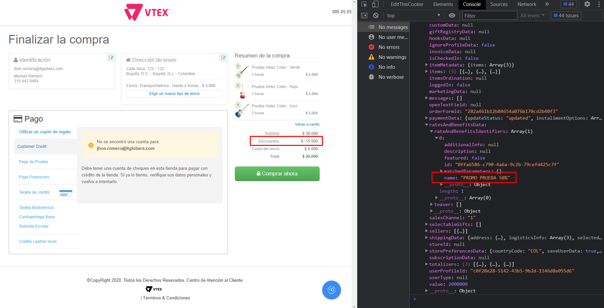Viewport: 604px width, 308px height.
Task: Toggle the console sidebar panel icon
Action: [x=364, y=16]
